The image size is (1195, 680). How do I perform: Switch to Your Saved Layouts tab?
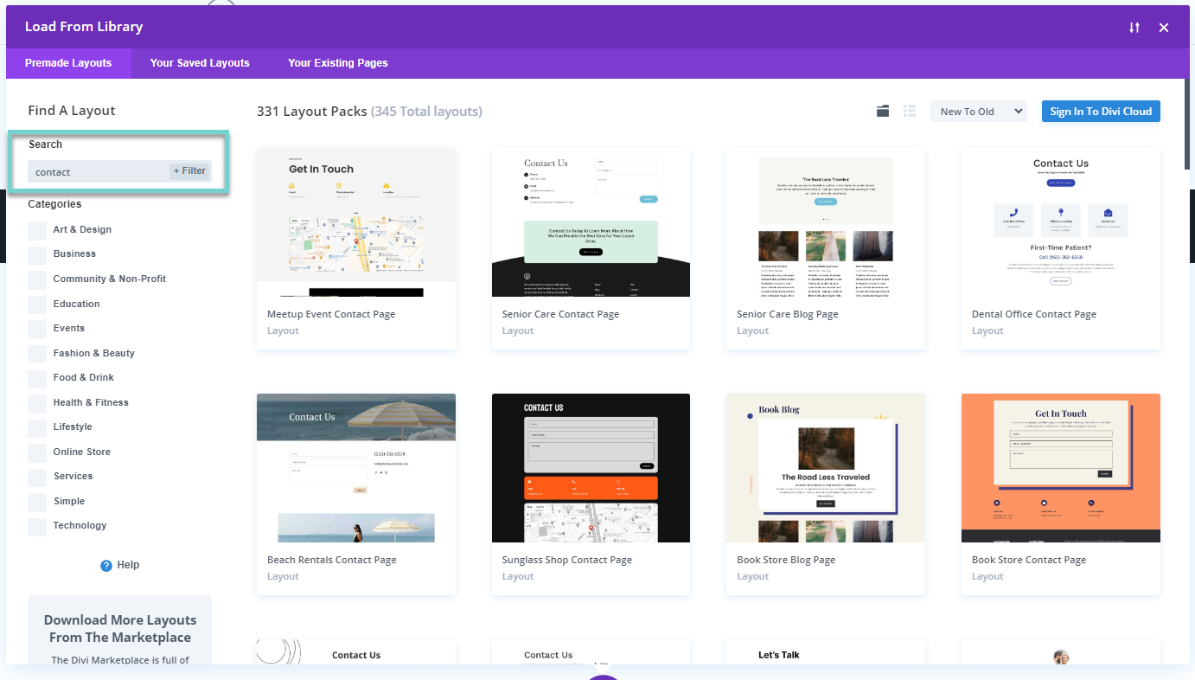click(200, 63)
